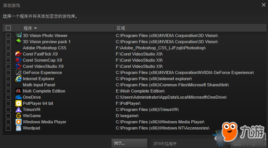Image resolution: width=268 pixels, height=148 pixels.
Task: Click the path E:\Nioh Complete Edition\
Action: (x=140, y=91)
